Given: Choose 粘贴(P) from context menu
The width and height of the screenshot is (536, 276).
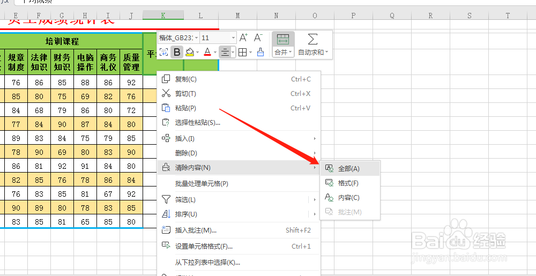Looking at the screenshot, I should [239, 108].
